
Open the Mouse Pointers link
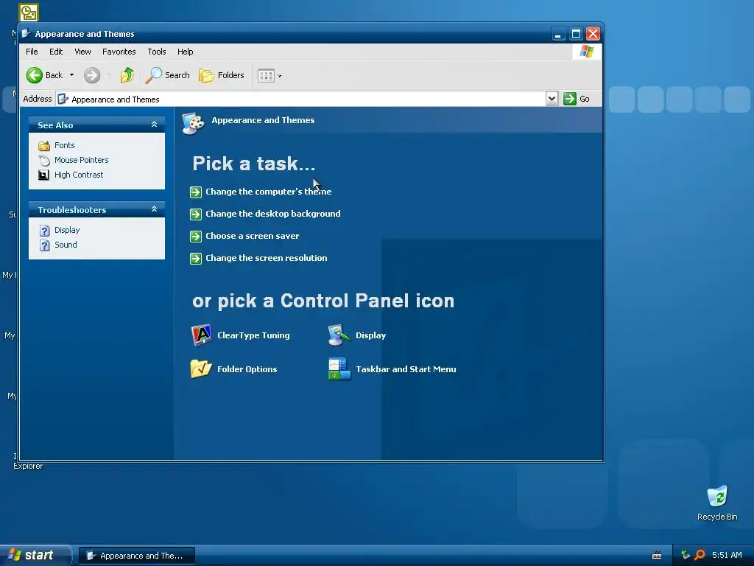pyautogui.click(x=81, y=160)
